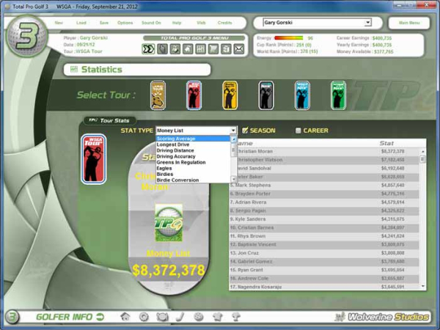Click the Credits menu item

click(225, 23)
